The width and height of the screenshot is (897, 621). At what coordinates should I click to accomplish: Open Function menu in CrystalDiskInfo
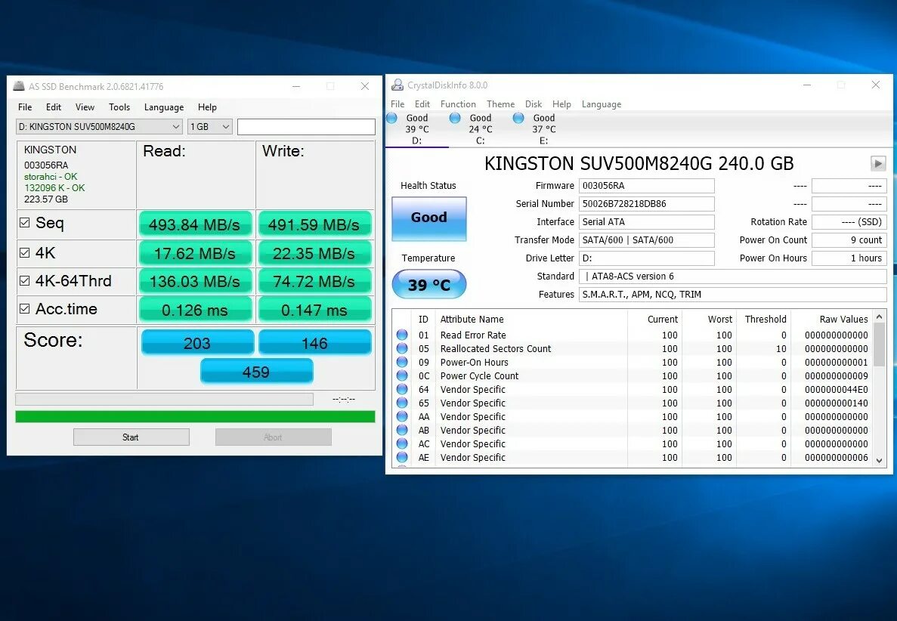458,104
